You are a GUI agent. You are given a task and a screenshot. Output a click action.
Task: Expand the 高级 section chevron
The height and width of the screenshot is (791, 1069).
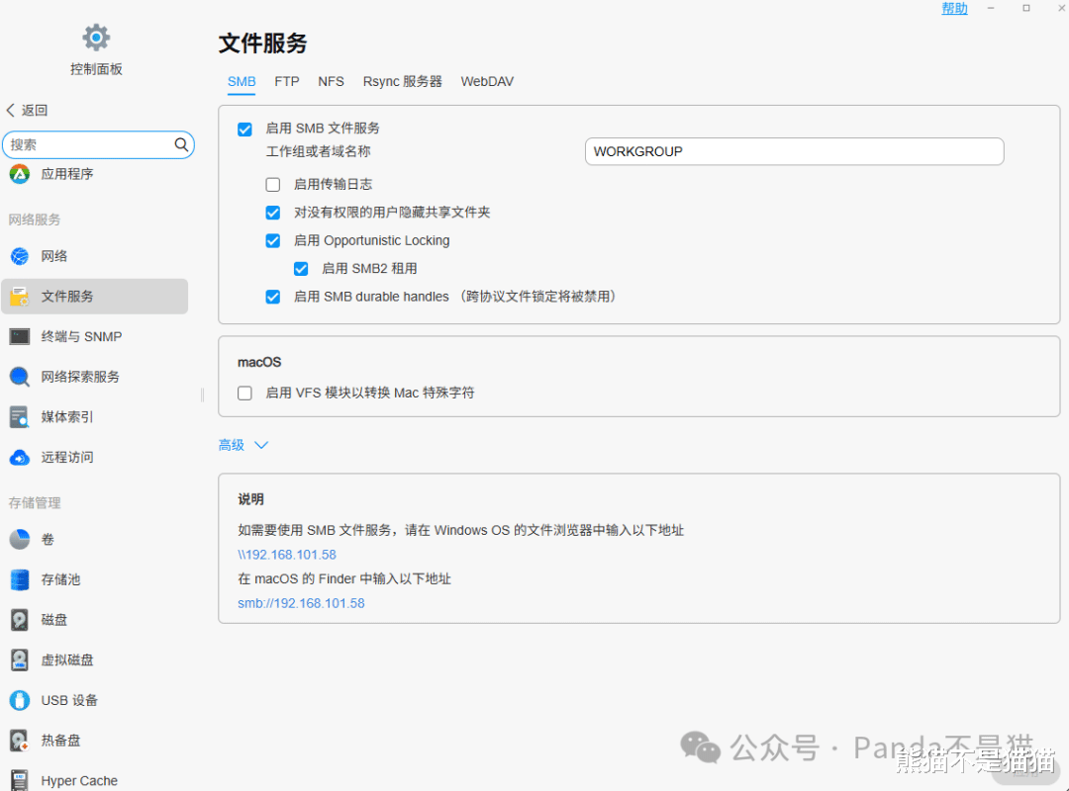pos(261,445)
